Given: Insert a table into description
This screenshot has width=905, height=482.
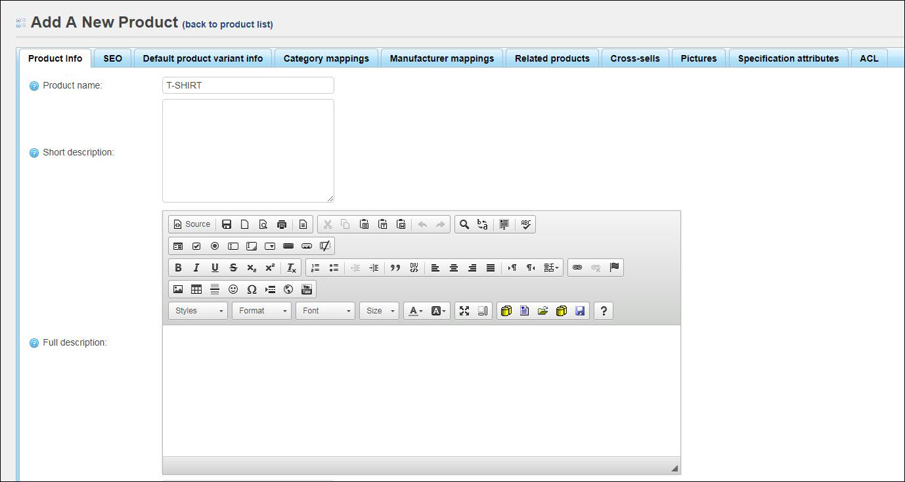Looking at the screenshot, I should (196, 289).
